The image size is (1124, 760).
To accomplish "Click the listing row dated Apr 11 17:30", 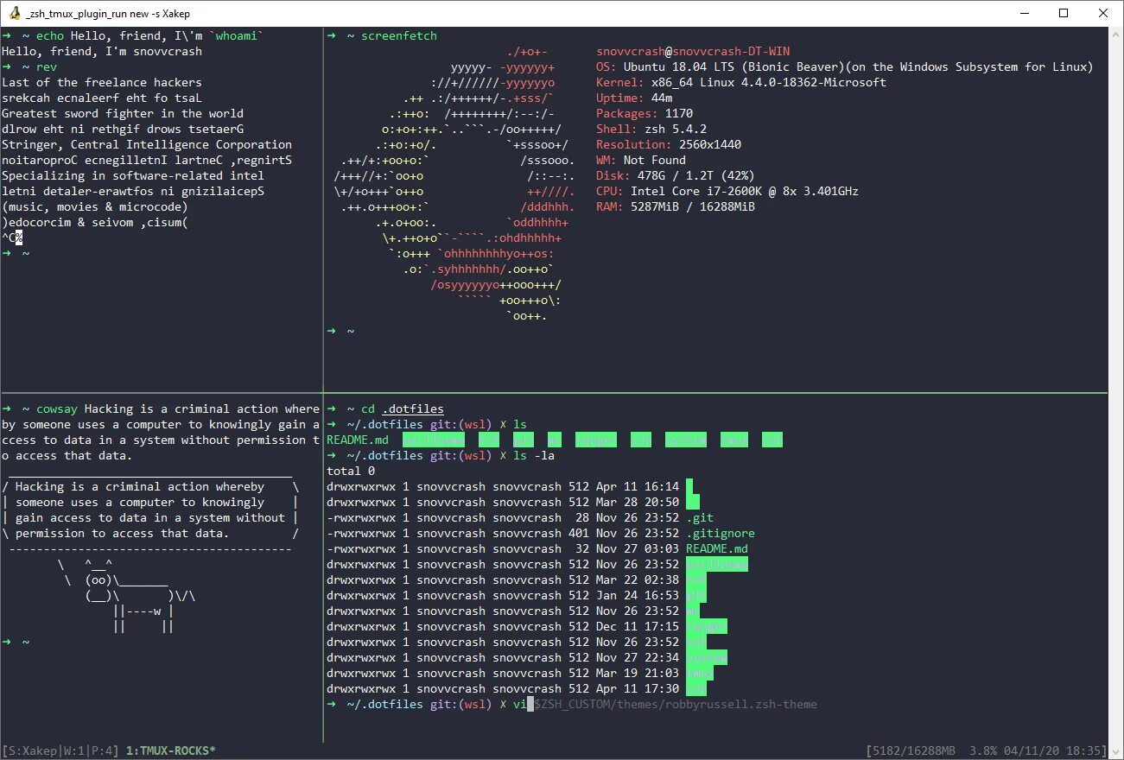I will [x=517, y=688].
